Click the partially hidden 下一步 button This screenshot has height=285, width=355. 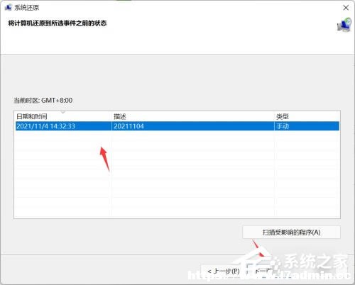click(x=261, y=272)
